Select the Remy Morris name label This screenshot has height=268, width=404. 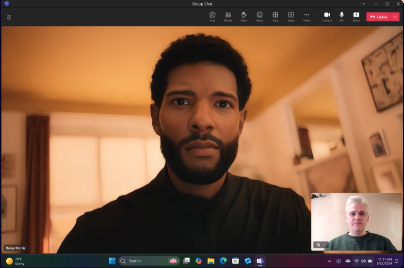pos(16,248)
